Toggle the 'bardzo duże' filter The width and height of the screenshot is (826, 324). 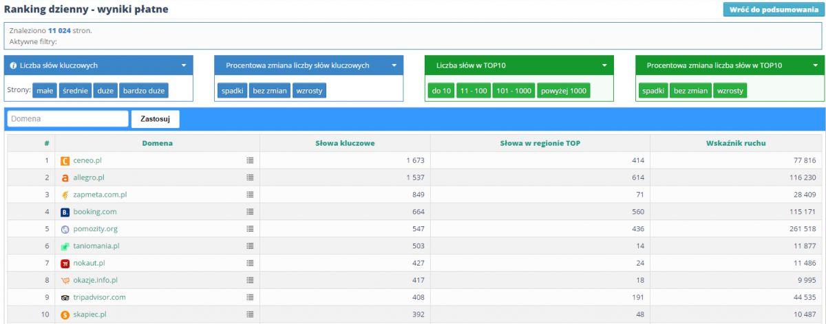pos(144,91)
